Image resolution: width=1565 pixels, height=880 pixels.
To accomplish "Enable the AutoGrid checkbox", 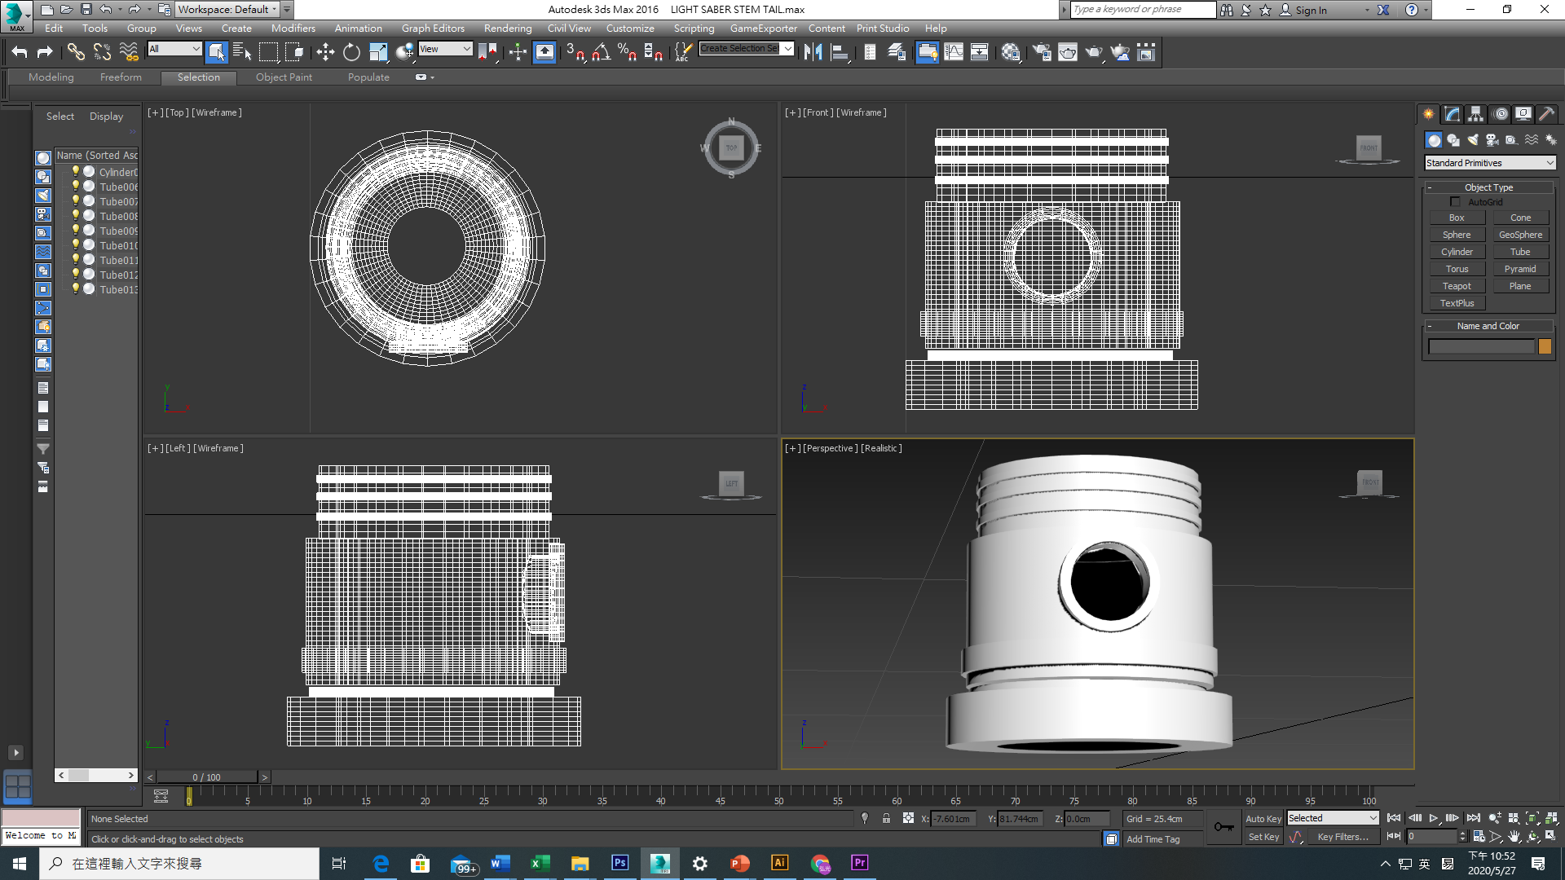I will [x=1455, y=202].
